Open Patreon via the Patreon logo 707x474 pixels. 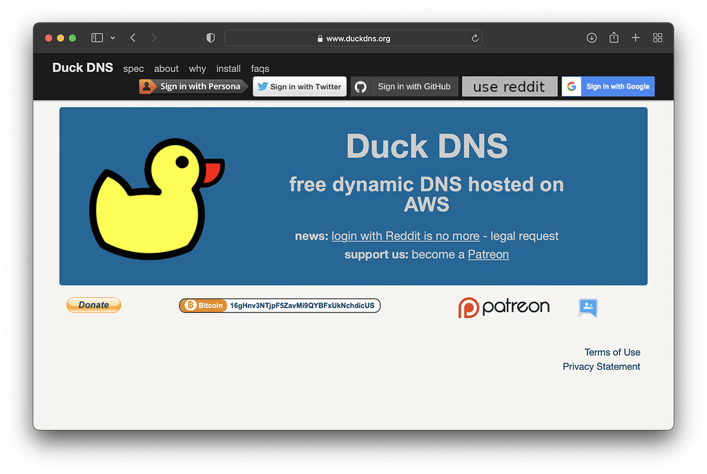pyautogui.click(x=503, y=307)
